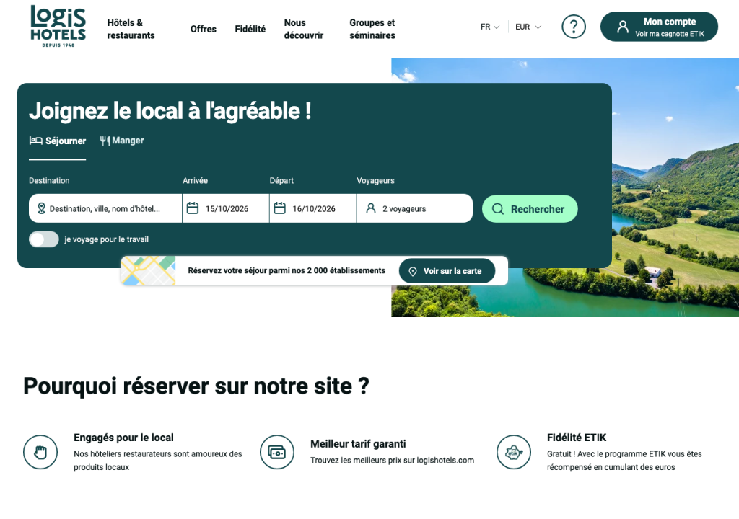Open the Nous découvrir menu
The image size is (739, 519).
(304, 29)
